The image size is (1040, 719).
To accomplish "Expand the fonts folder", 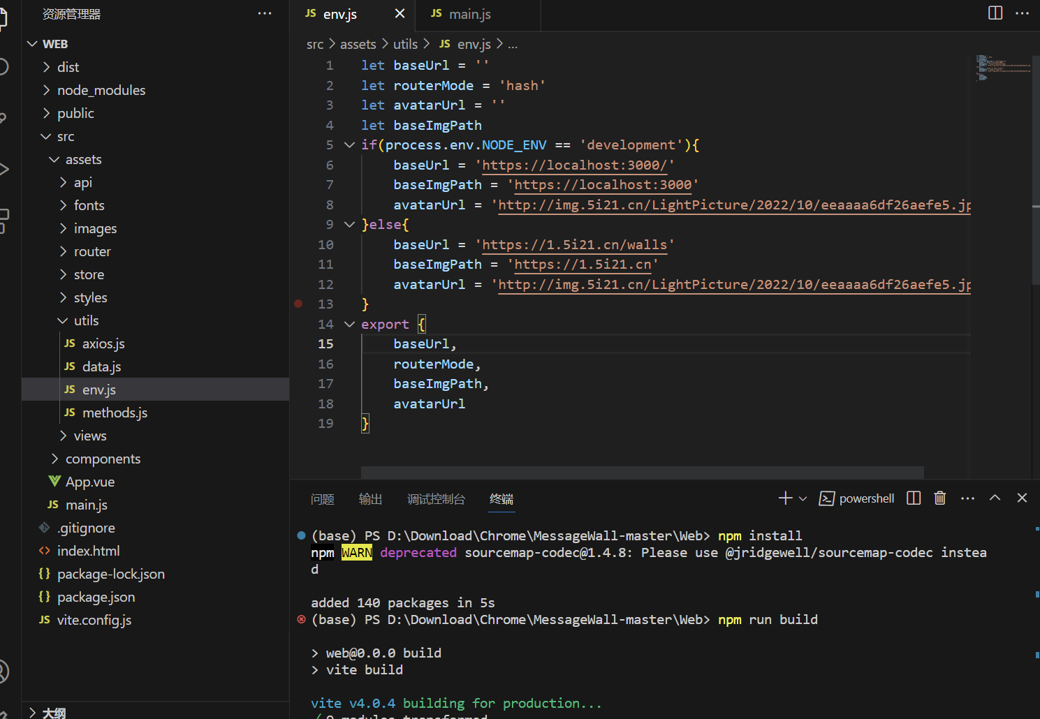I will [63, 205].
